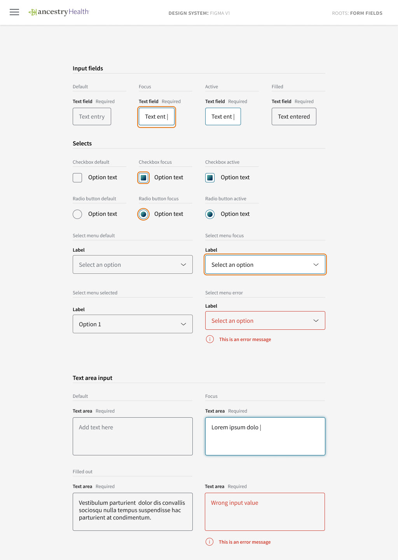Click the 'Wrong input value' text area
398x560 pixels.
(x=265, y=512)
